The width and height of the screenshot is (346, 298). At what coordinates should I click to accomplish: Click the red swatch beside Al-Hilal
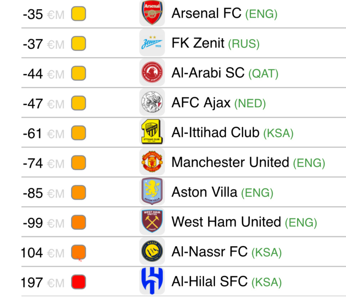pyautogui.click(x=78, y=282)
